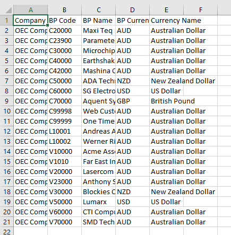Select row 7 header
This screenshot has width=231, height=235.
6,81
